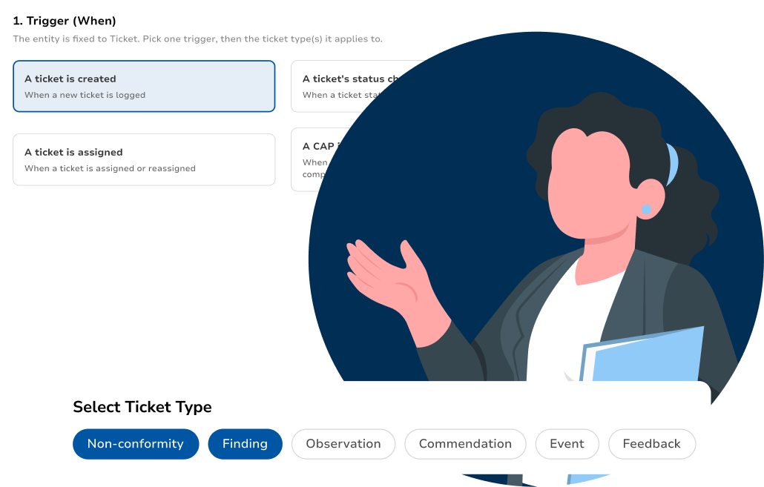Select the 'A ticket is created' trigger card
764x487 pixels.
144,86
